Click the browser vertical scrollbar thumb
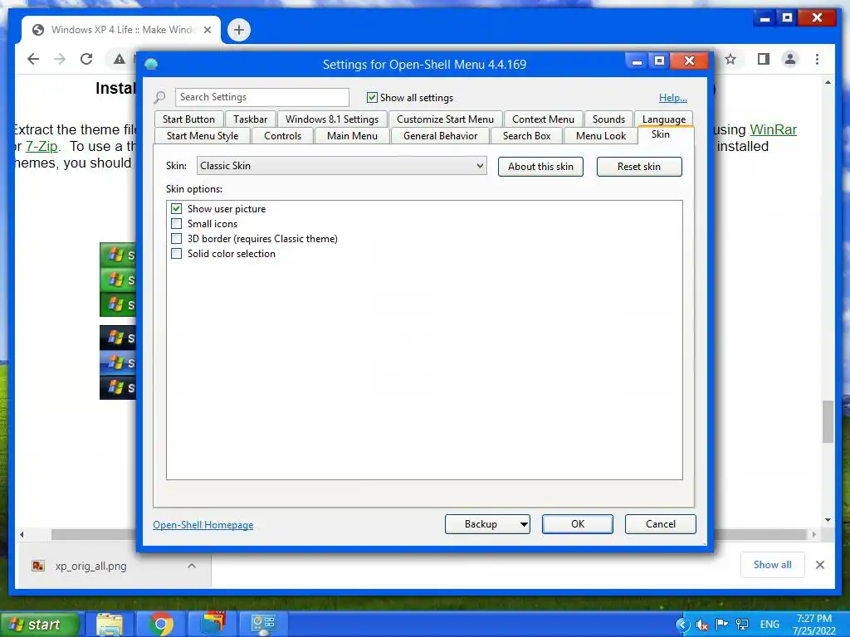Image resolution: width=850 pixels, height=637 pixels. click(x=828, y=422)
